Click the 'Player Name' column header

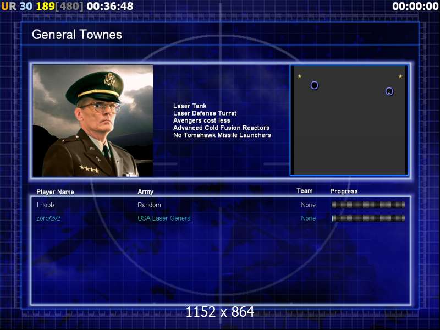coord(56,192)
